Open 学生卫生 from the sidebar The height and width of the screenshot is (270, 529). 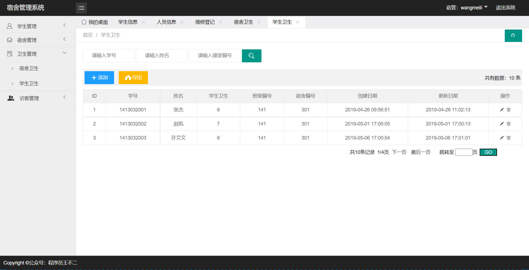point(29,83)
